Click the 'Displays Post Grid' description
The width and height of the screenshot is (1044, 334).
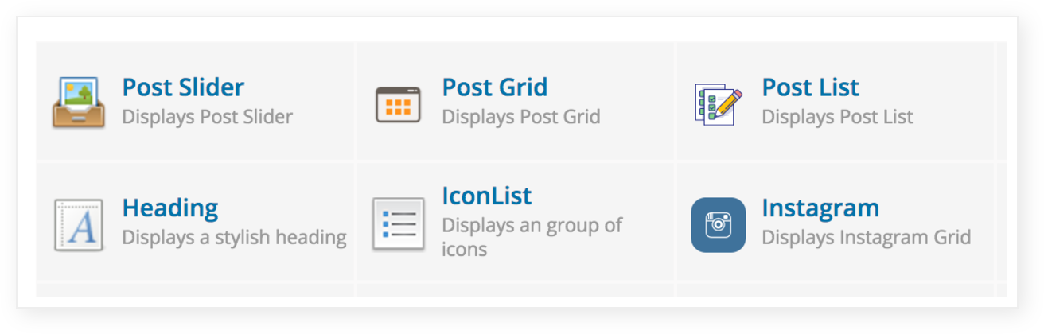click(x=521, y=117)
